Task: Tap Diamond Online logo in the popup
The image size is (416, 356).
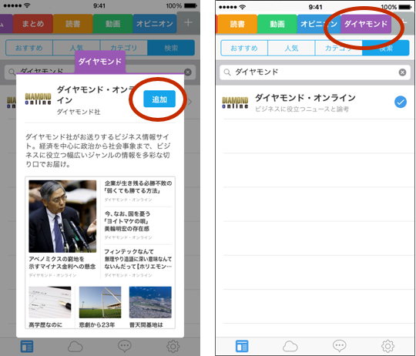Action: 38,99
